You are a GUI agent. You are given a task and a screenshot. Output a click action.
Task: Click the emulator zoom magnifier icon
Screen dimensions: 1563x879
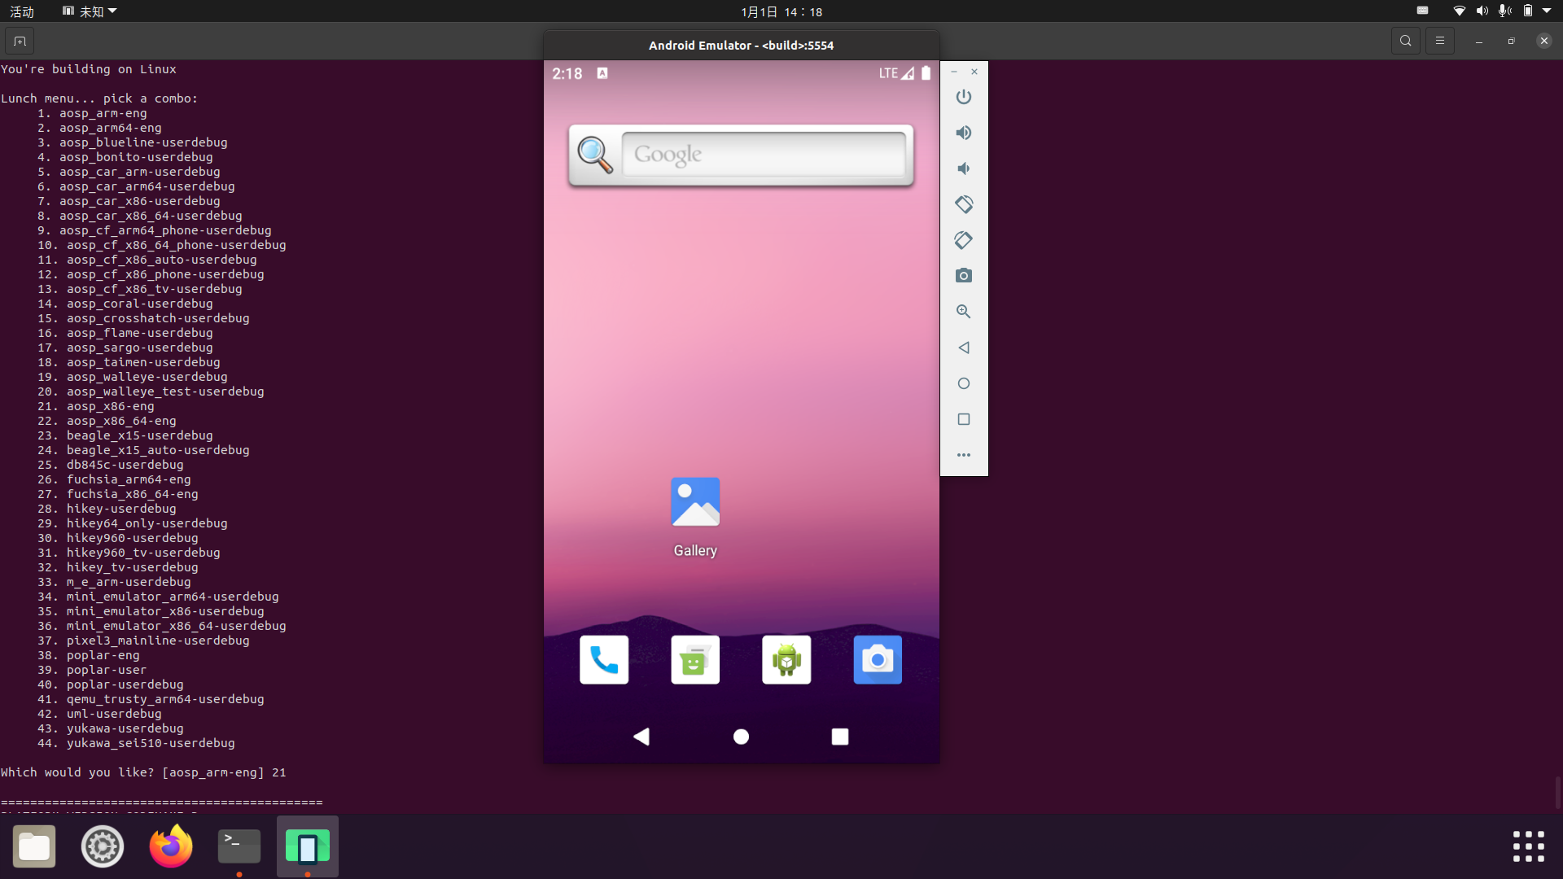pos(964,312)
